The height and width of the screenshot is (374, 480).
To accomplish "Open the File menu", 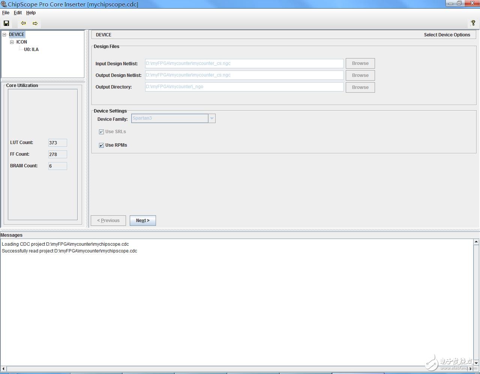I will click(6, 13).
